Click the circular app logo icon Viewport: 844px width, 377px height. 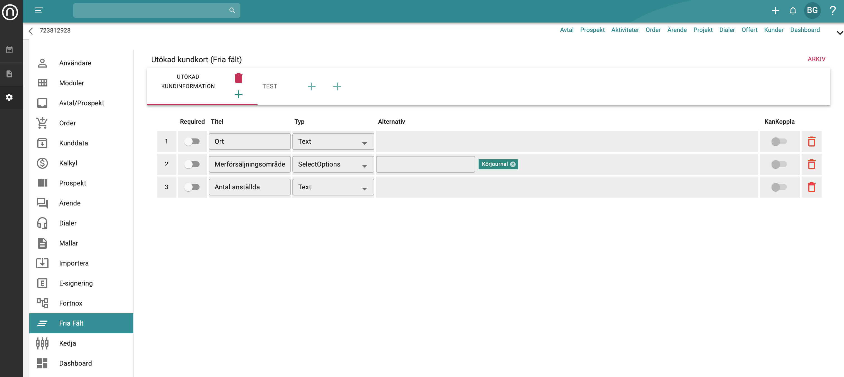[x=10, y=12]
